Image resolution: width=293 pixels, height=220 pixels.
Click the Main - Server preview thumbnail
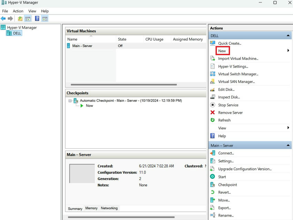(x=82, y=174)
